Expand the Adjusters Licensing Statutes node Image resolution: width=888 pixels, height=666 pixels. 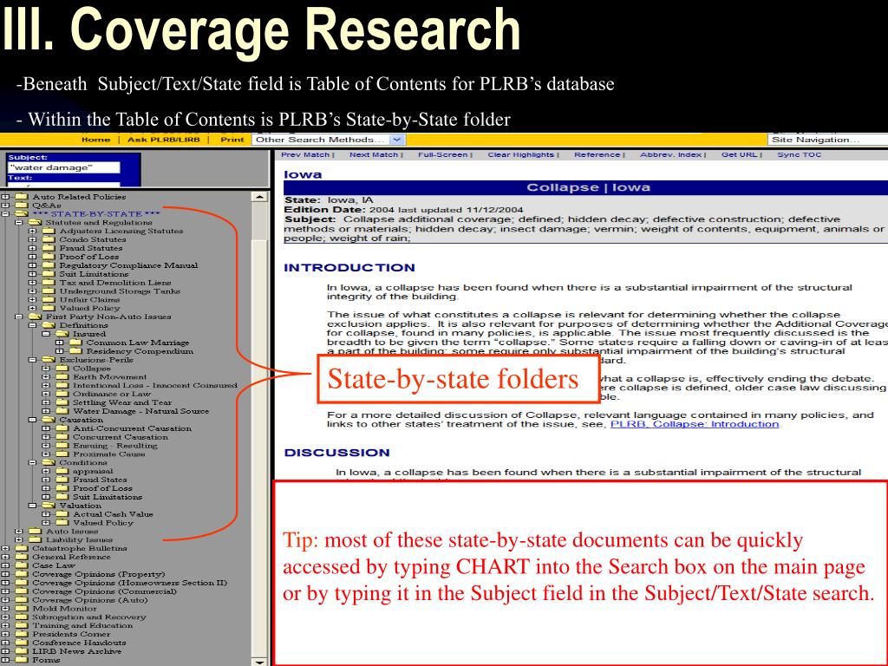coord(32,231)
